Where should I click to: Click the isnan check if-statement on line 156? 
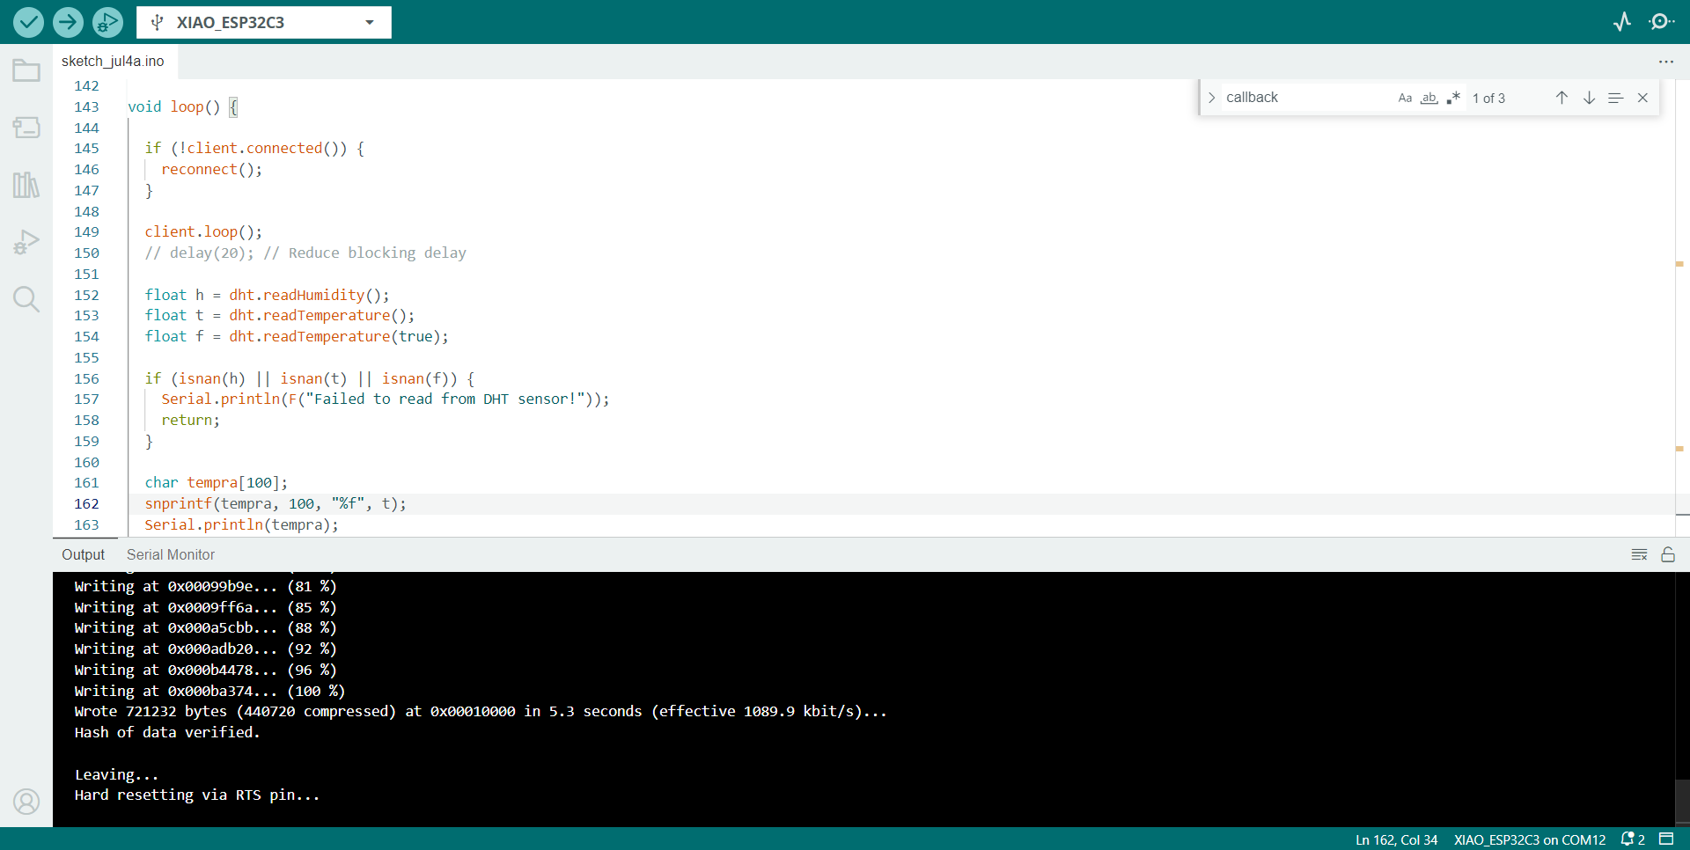pos(310,378)
